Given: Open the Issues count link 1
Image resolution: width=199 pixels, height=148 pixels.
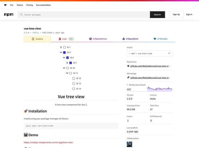Looking at the screenshot, I should (128, 121).
